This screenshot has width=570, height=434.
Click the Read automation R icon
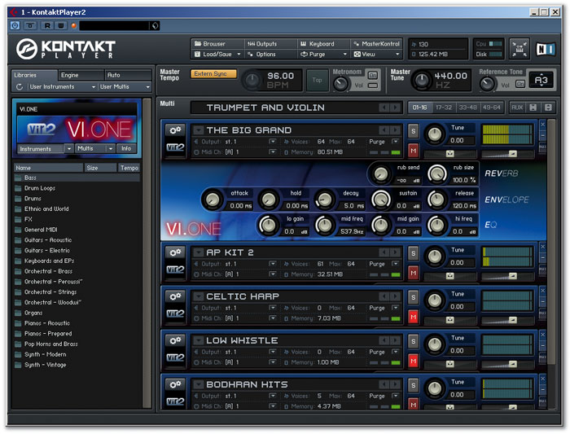(x=47, y=25)
